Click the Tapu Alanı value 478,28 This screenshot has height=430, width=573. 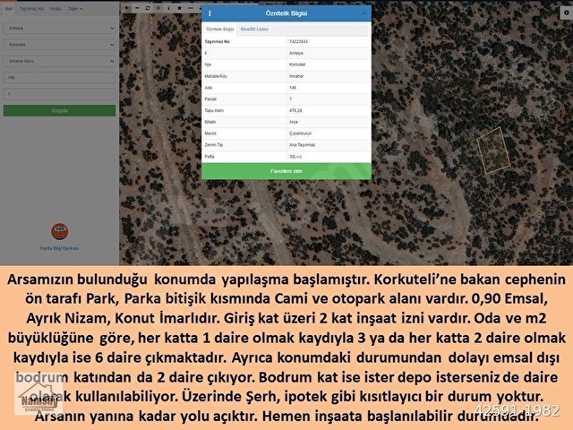(295, 110)
